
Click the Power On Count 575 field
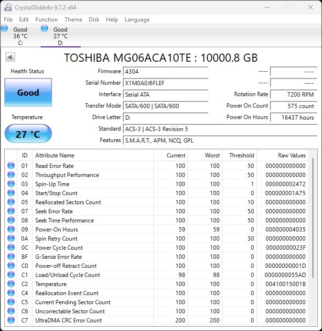click(293, 106)
